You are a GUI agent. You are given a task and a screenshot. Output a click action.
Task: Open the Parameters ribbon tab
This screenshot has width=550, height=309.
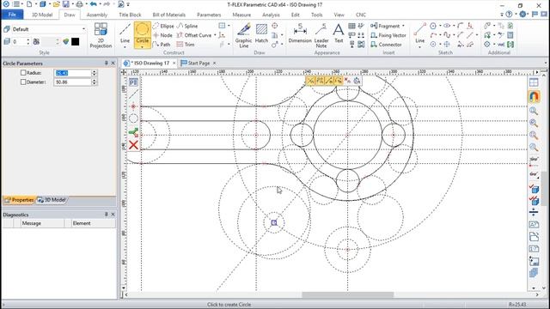[209, 15]
